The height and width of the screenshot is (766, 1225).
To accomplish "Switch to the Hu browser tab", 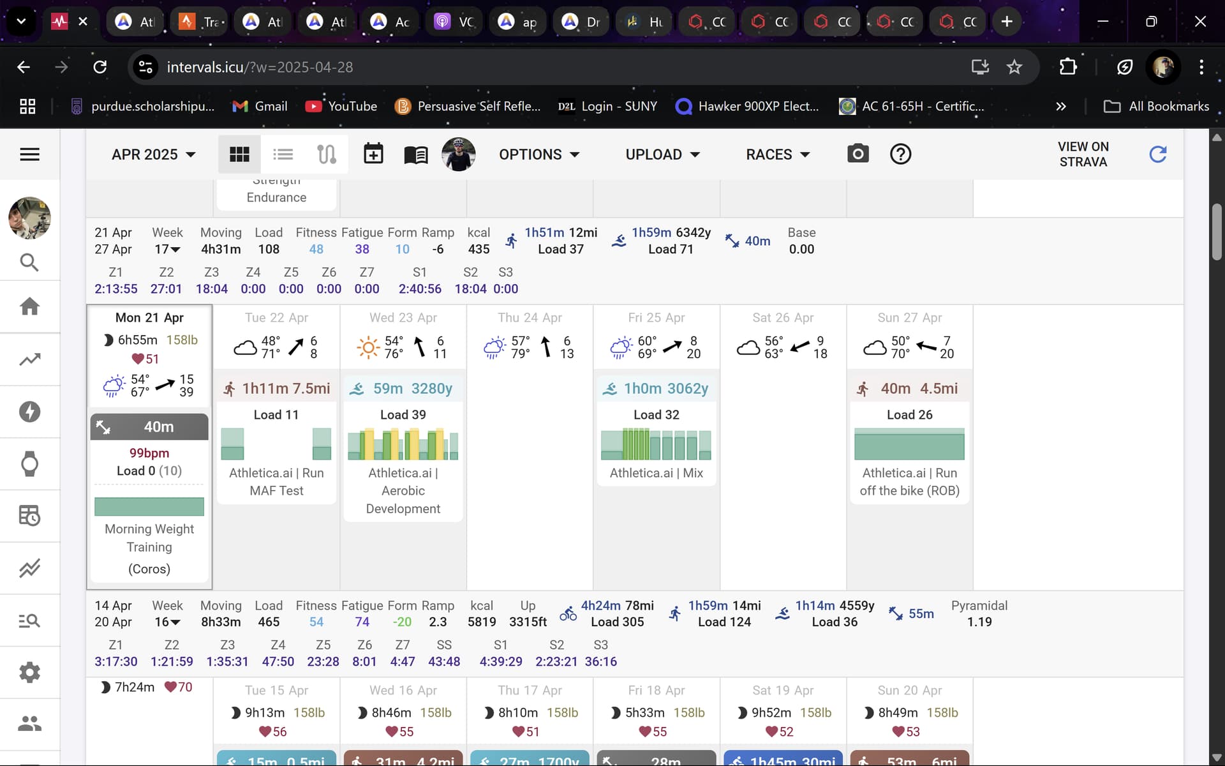I will [x=644, y=22].
